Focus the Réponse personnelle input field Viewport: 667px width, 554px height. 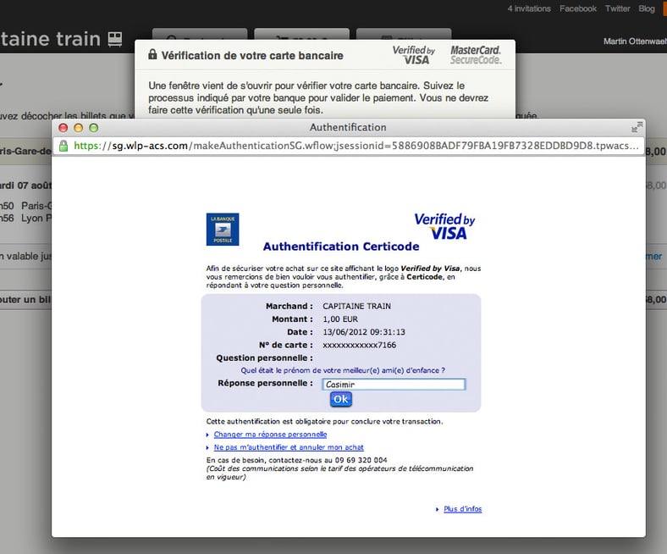394,384
